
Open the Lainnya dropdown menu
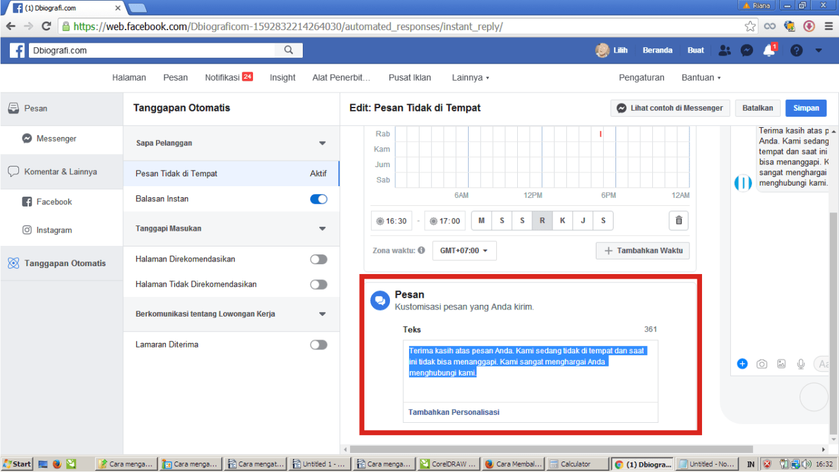[471, 77]
